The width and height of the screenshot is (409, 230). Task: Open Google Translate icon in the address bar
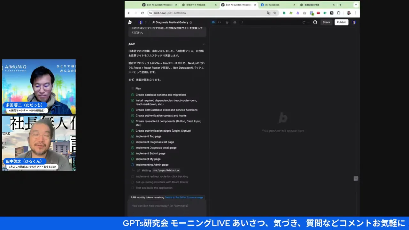(x=269, y=13)
